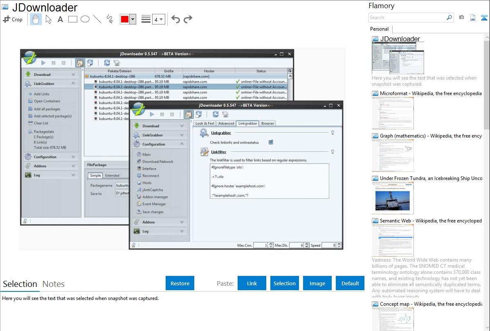Viewport: 490px width, 331px height.
Task: Undo the last annotation
Action: click(x=175, y=19)
